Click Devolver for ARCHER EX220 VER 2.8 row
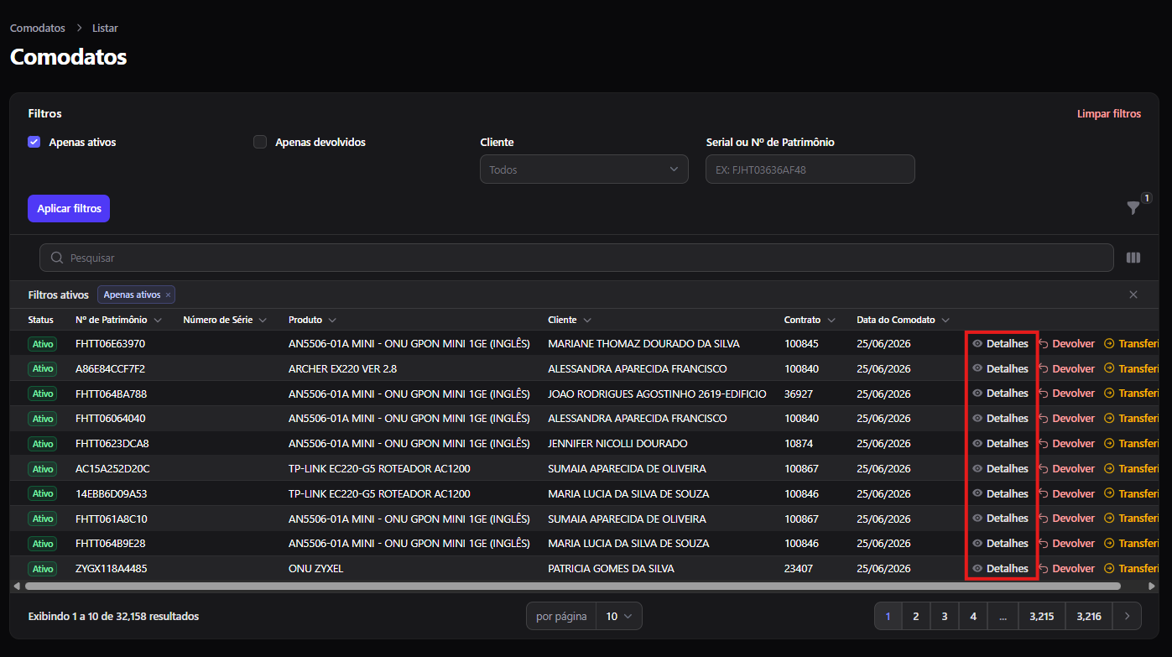This screenshot has height=657, width=1172. pyautogui.click(x=1066, y=368)
